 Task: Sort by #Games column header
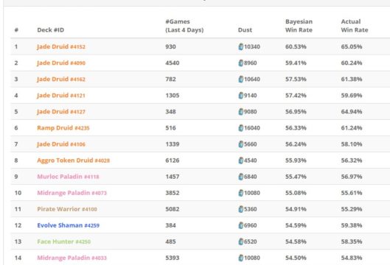point(184,26)
